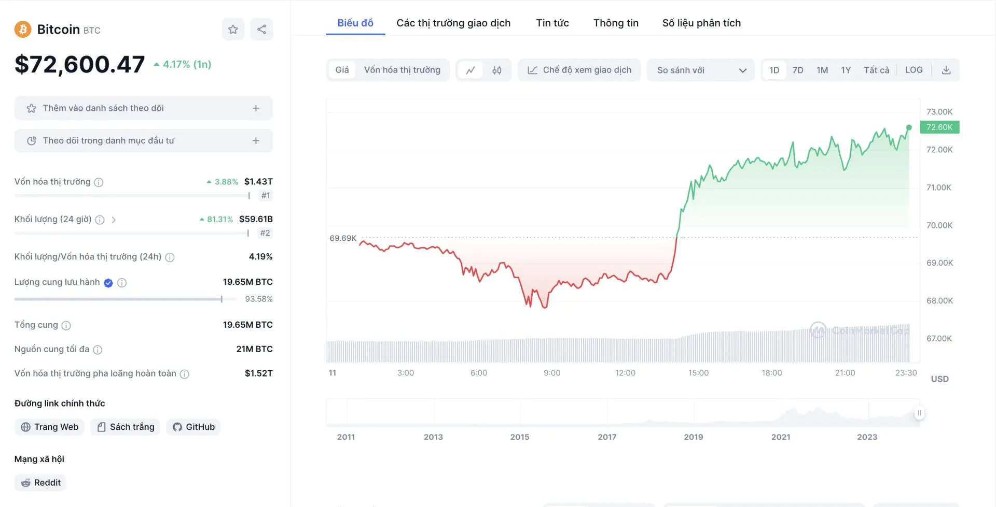Open the Tin tức tab
Viewport: 996px width, 507px height.
[552, 23]
